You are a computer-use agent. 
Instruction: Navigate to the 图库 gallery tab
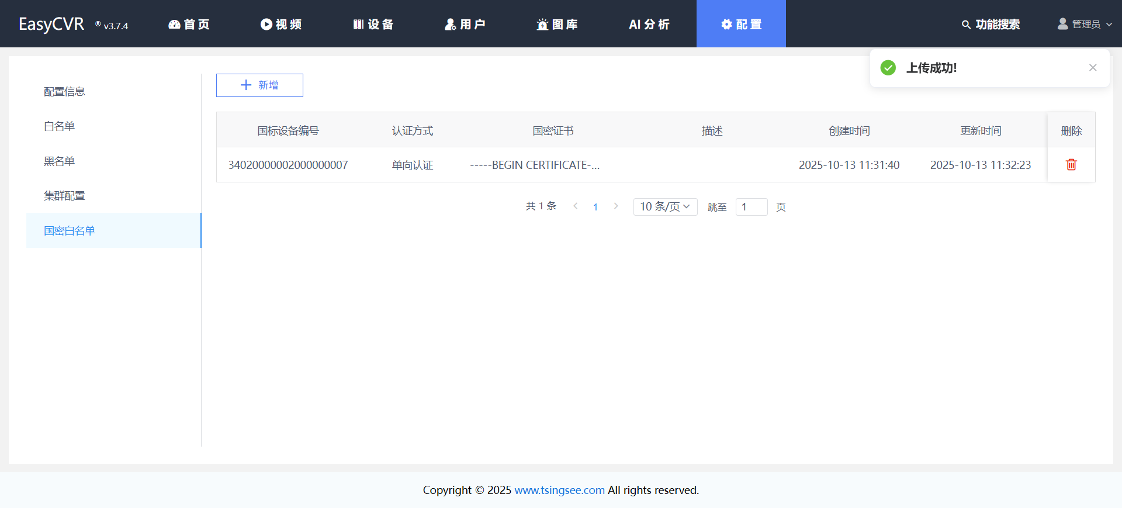pyautogui.click(x=557, y=25)
